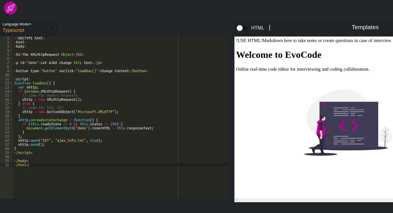393x213 pixels.
Task: Click the HTML label beside the switch
Action: pos(258,28)
